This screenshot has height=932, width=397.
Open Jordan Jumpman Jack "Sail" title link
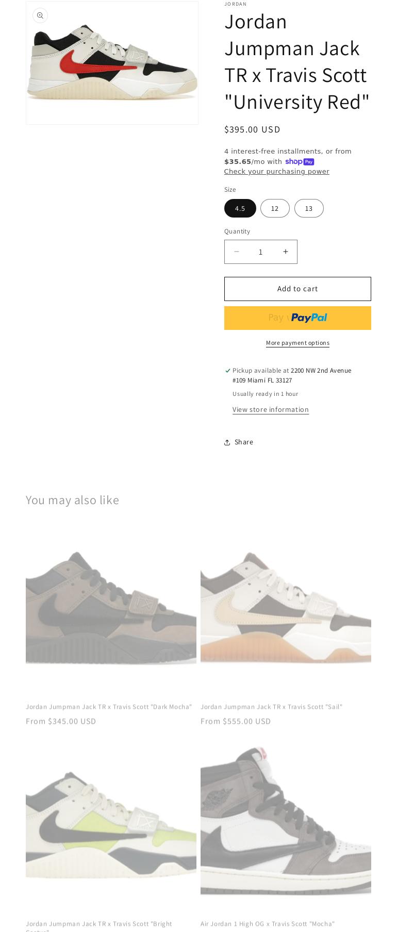(x=271, y=707)
